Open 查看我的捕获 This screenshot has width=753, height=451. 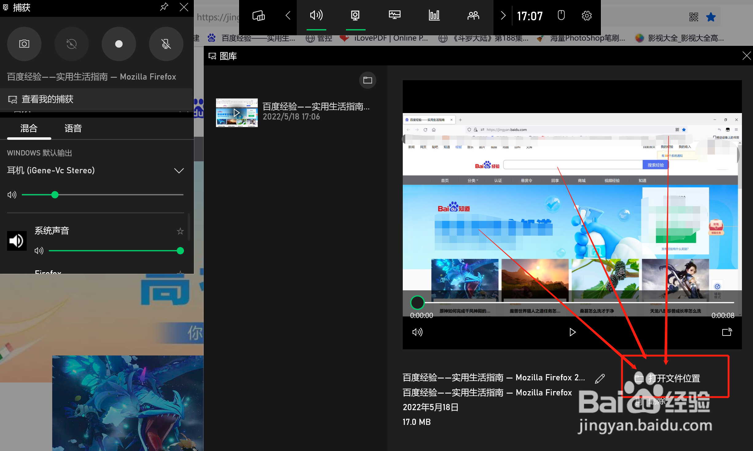48,99
